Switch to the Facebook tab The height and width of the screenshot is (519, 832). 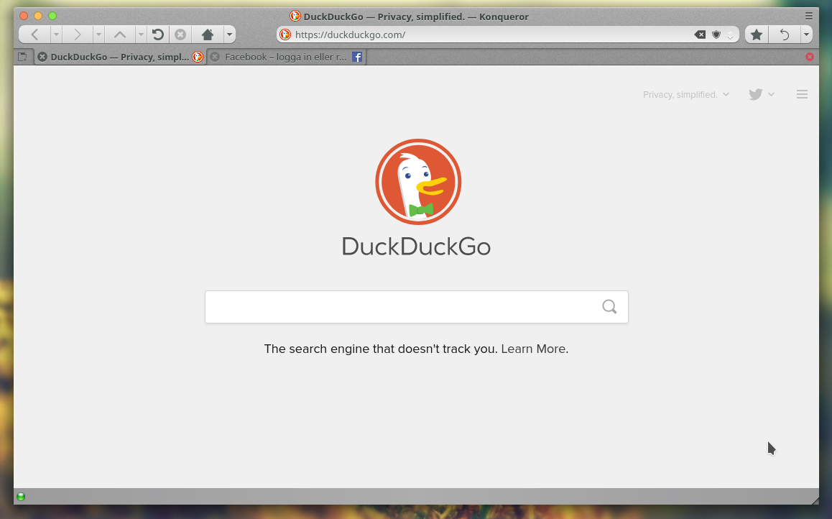tap(285, 57)
